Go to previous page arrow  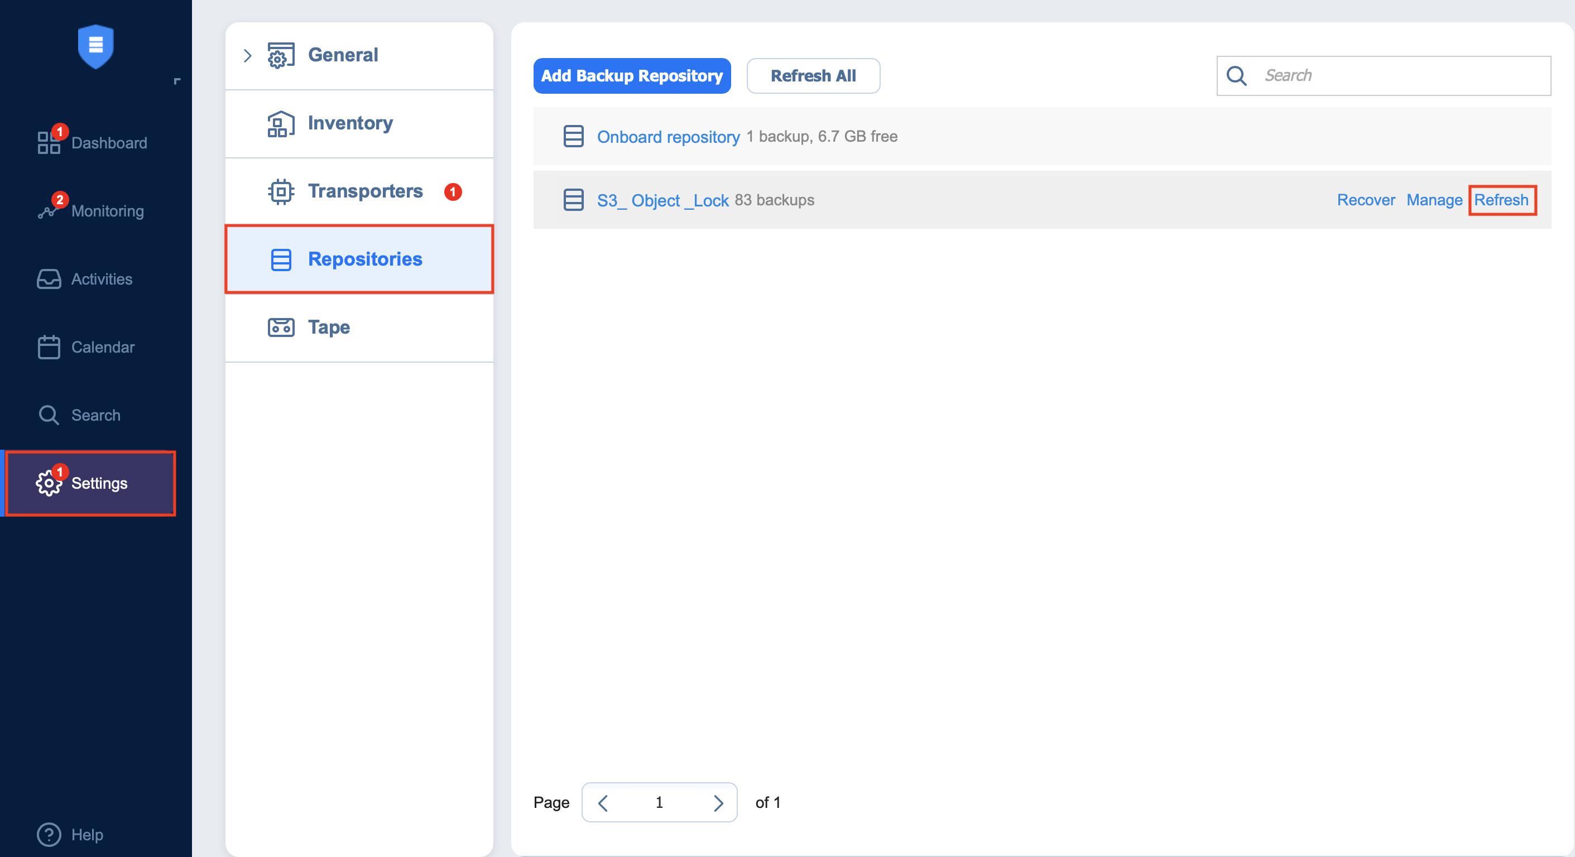point(603,802)
